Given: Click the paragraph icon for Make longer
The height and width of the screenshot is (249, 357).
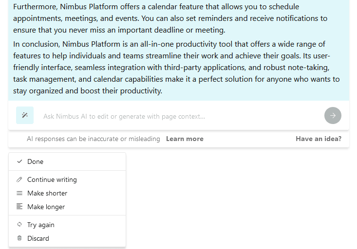Looking at the screenshot, I should tap(19, 207).
